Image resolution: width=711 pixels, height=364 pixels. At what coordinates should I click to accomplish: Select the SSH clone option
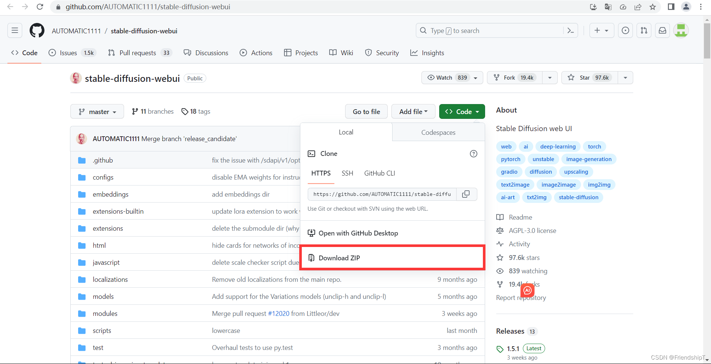347,173
